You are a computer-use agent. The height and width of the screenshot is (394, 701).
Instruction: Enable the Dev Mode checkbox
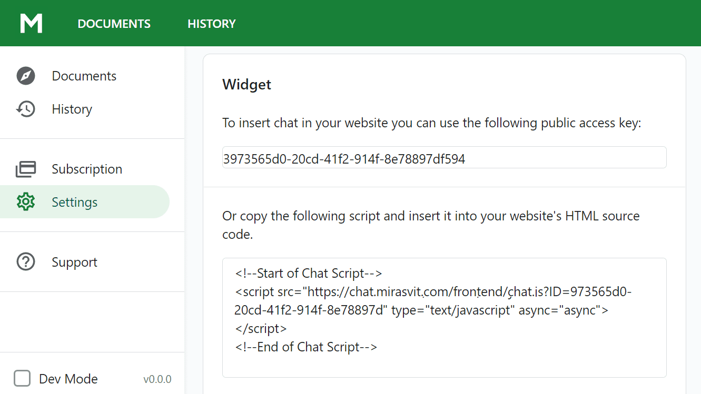coord(22,378)
